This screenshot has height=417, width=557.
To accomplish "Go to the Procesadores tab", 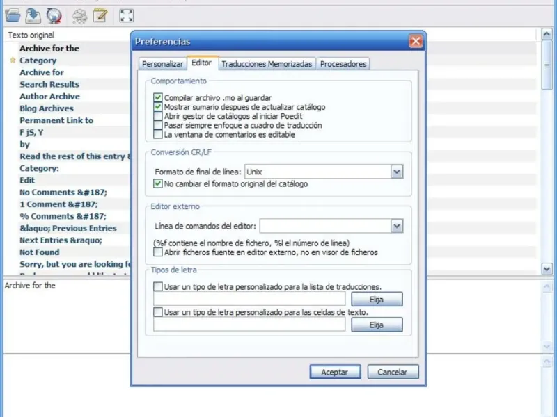I will point(343,64).
